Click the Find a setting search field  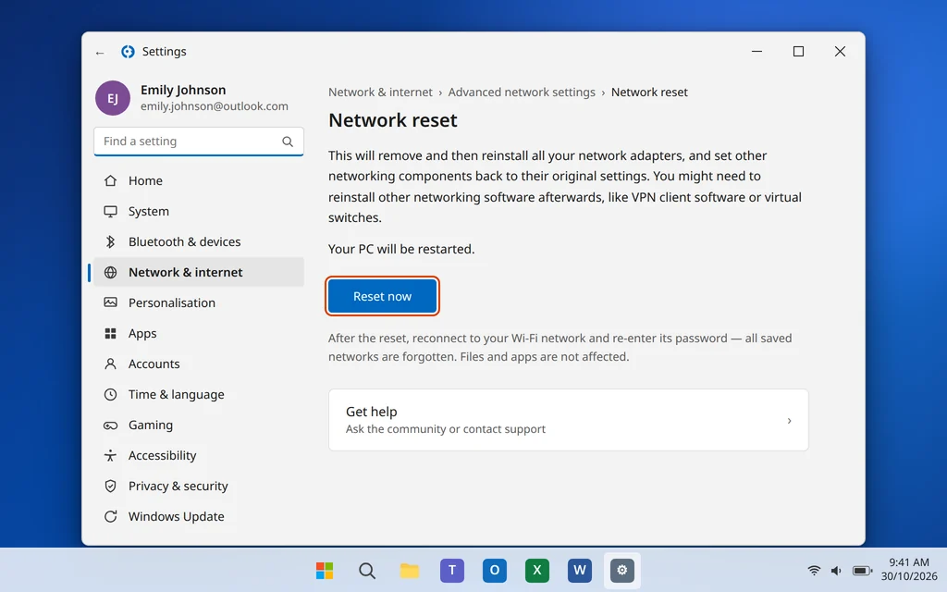tap(199, 142)
